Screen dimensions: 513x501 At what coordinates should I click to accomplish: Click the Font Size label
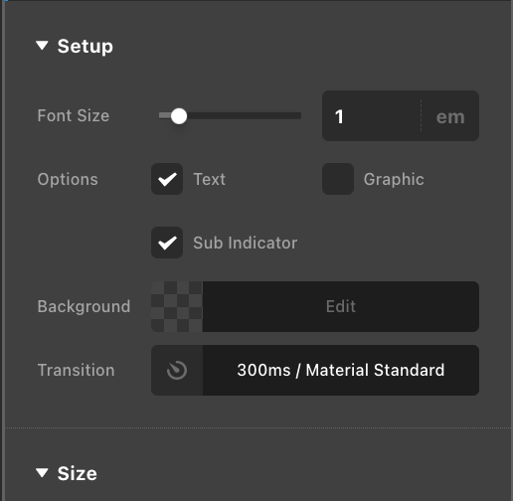[74, 115]
